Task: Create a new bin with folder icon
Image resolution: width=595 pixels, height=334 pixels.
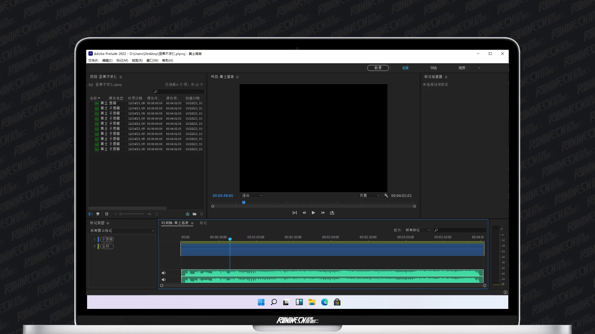Action: coord(194,214)
